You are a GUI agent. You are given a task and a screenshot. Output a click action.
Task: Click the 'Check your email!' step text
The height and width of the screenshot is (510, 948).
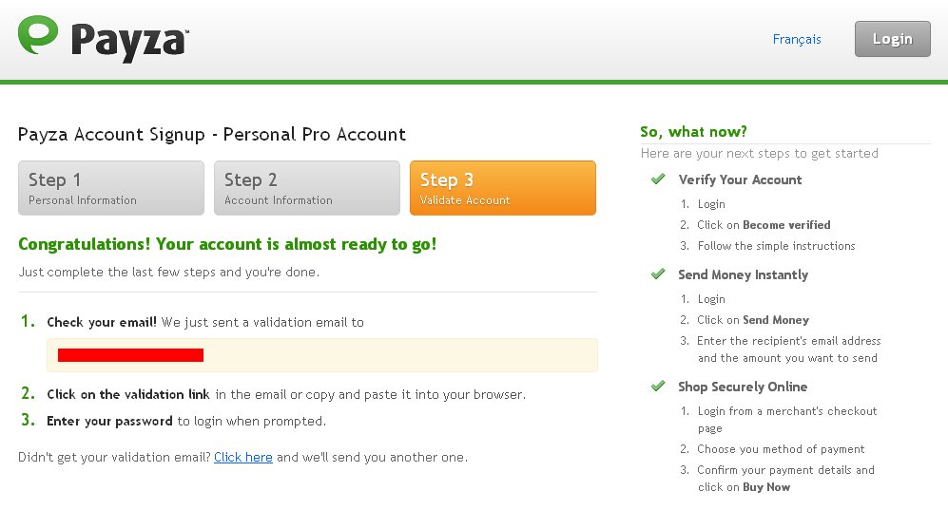(x=102, y=322)
